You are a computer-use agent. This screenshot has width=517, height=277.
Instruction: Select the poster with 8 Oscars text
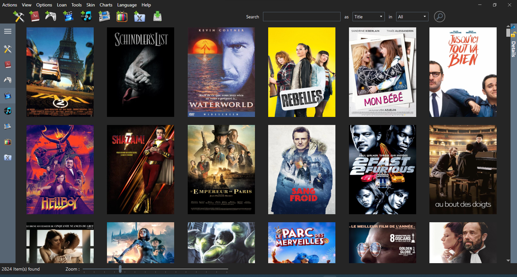point(383,243)
